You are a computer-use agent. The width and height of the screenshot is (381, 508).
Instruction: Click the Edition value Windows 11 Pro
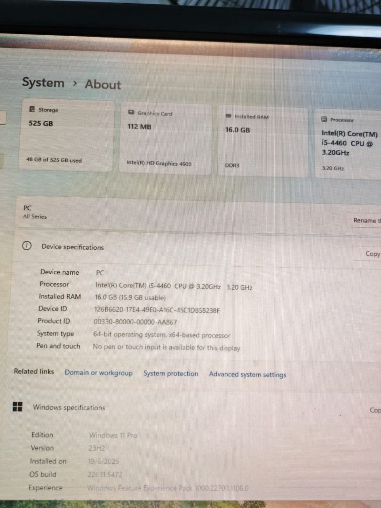pyautogui.click(x=113, y=435)
